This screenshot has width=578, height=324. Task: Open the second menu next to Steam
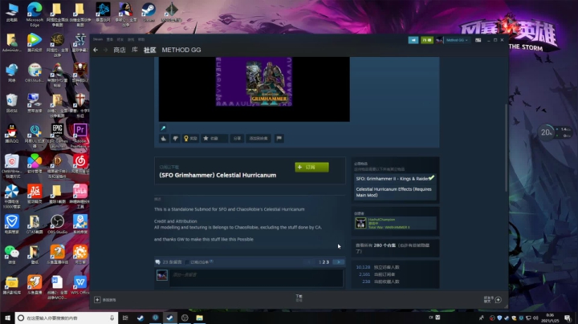click(110, 39)
